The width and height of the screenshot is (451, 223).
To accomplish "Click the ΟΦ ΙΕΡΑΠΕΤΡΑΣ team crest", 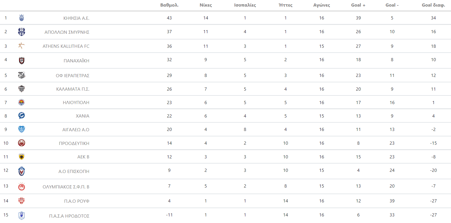I will pos(21,75).
